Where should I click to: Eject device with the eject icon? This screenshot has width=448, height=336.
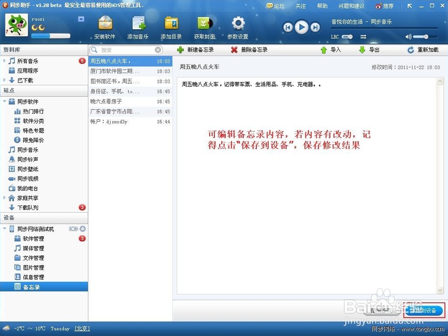[82, 228]
